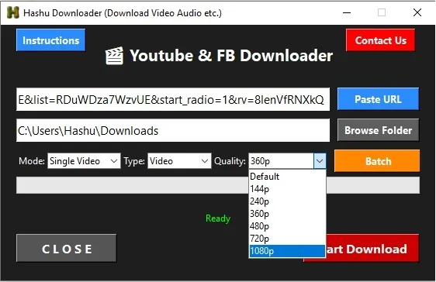
Task: Click the CLOSE button
Action: (67, 248)
